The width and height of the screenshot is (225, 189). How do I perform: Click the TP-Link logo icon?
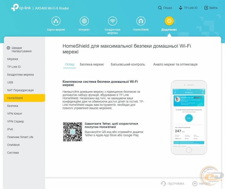[x=15, y=7]
